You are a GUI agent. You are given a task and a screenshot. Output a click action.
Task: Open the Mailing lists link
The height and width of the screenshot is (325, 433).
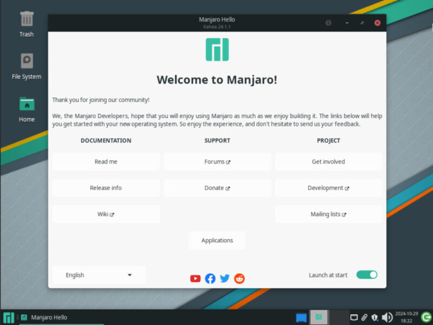click(x=328, y=214)
